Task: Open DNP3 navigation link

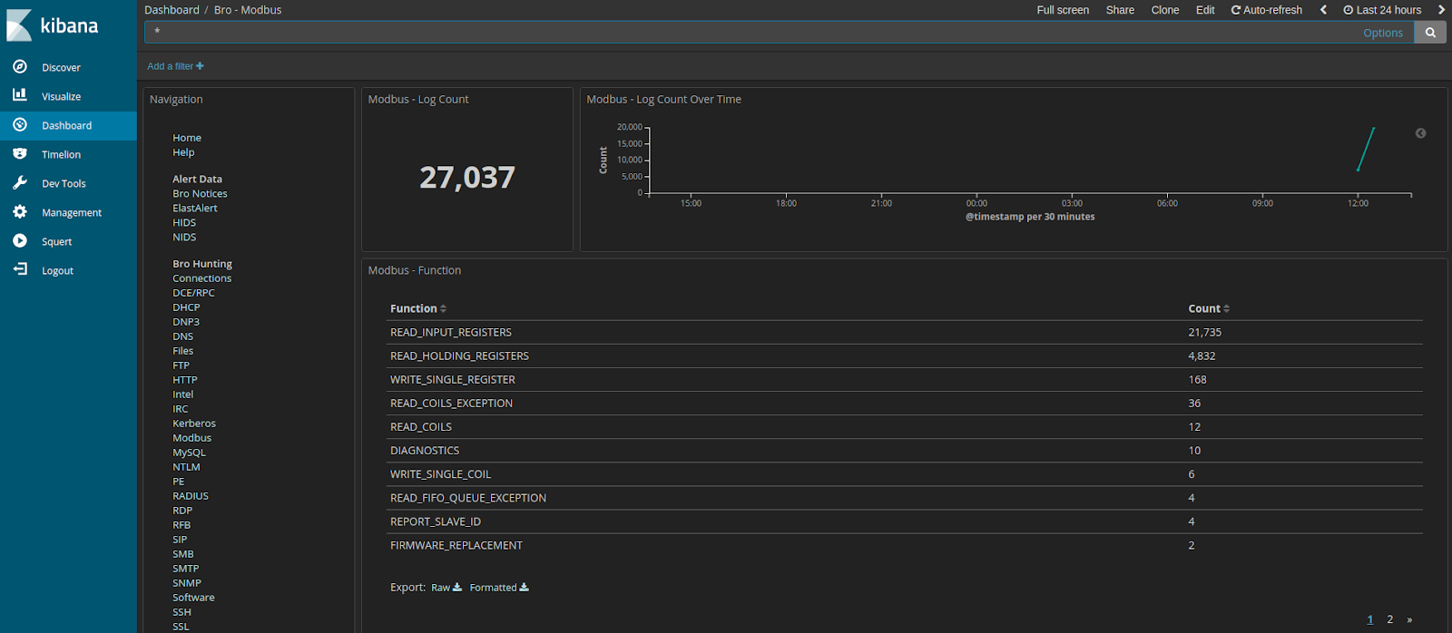Action: 186,322
